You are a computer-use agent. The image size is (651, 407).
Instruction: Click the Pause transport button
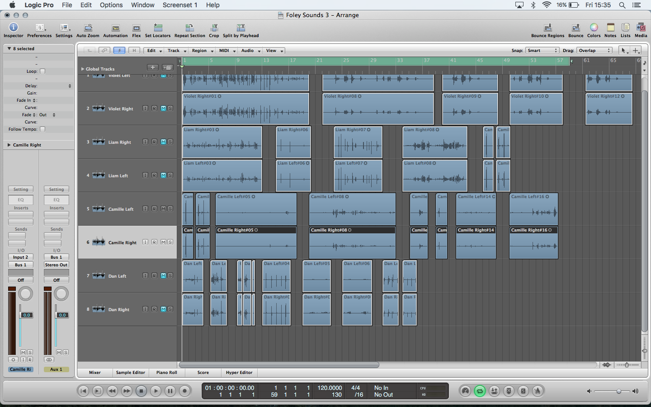(x=170, y=391)
